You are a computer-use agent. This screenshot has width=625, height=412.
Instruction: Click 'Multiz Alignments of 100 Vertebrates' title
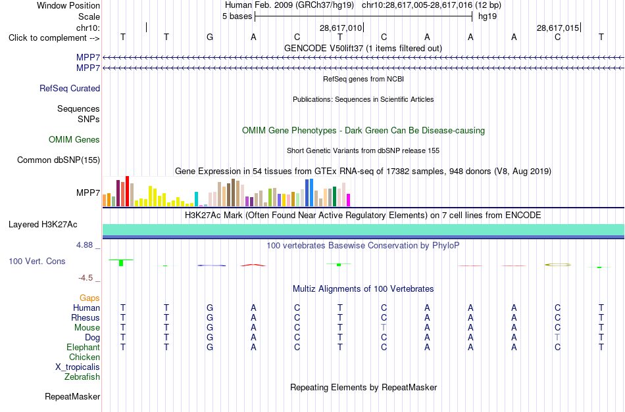[363, 288]
